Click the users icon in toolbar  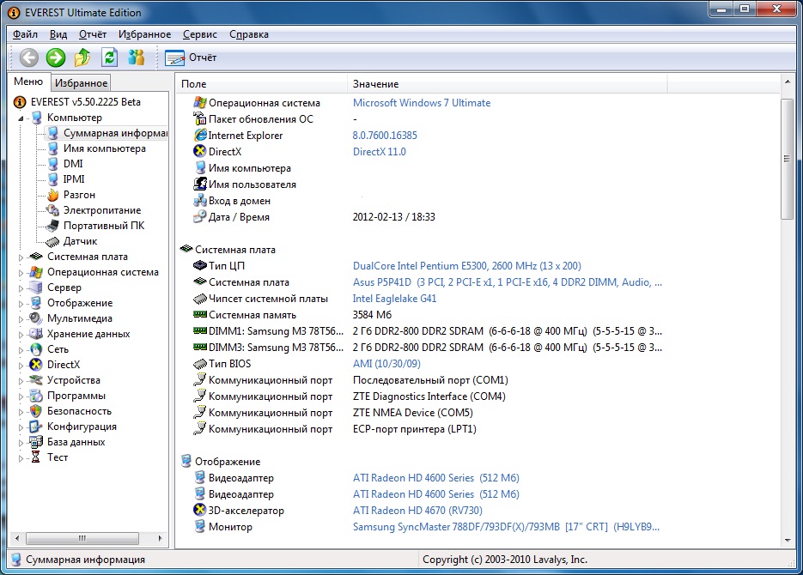point(136,57)
